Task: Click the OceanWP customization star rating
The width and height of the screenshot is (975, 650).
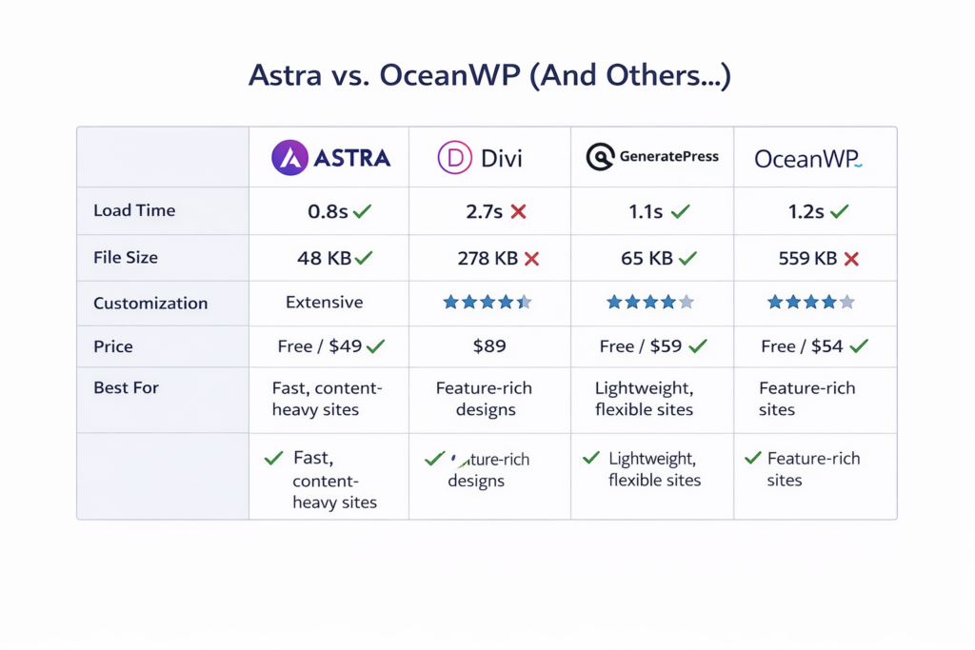Action: (811, 303)
